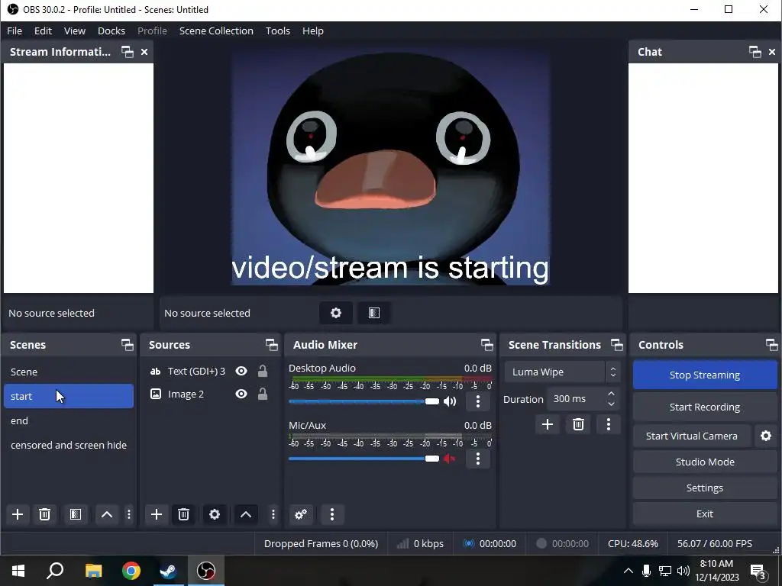Viewport: 782px width, 586px height.
Task: Open the Luma Wipe transition dropdown
Action: [563, 372]
